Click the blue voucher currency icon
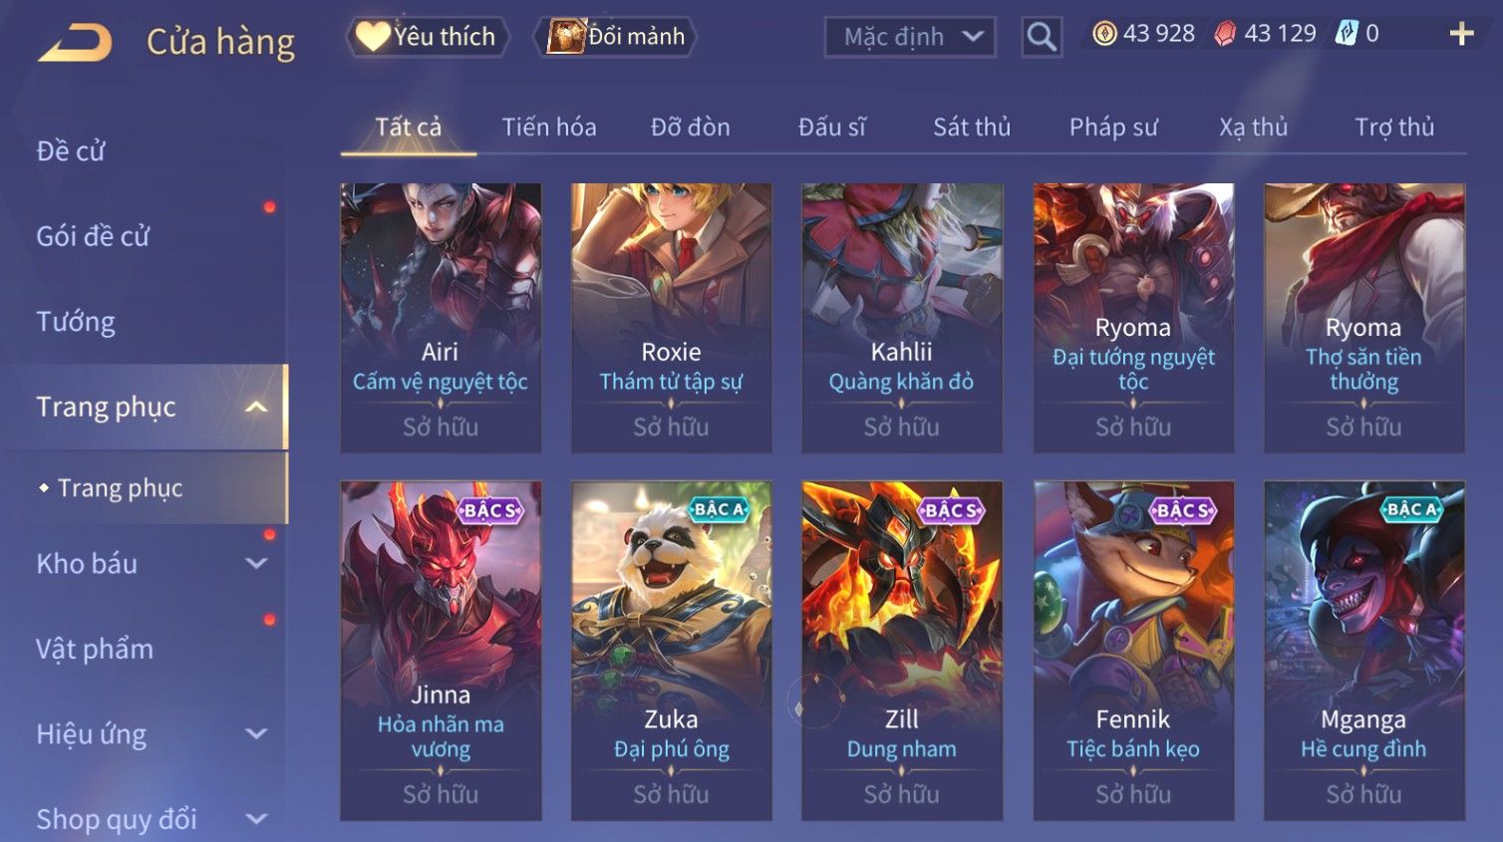 click(x=1347, y=34)
